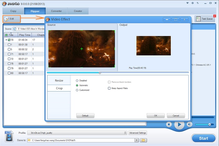Sort by Play Time column header
The image size is (219, 146).
tap(25, 35)
